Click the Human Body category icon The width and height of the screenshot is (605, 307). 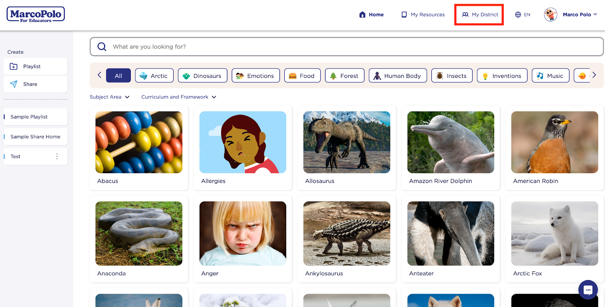[x=377, y=76]
